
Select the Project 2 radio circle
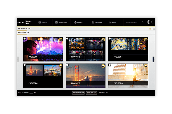67,39
